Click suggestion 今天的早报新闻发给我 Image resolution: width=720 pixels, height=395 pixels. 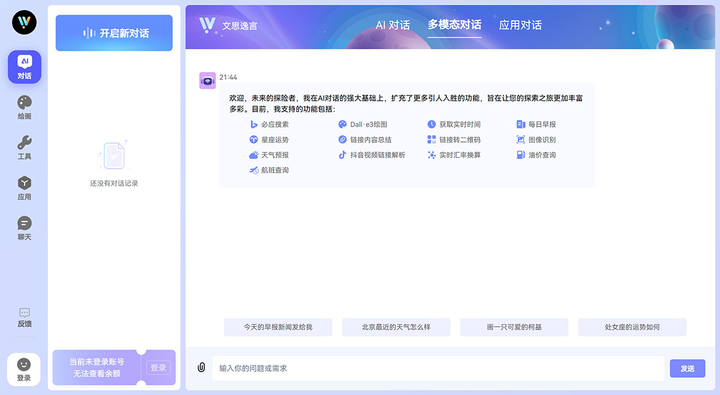[x=278, y=327]
